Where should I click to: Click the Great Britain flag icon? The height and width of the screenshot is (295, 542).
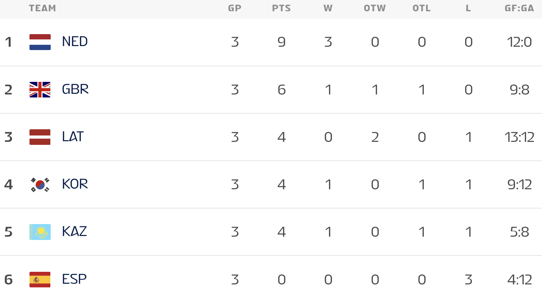tap(40, 89)
